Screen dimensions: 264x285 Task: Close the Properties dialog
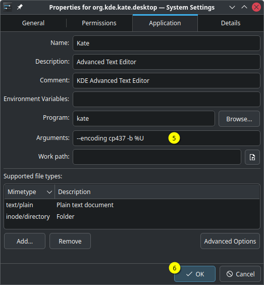[x=256, y=7]
